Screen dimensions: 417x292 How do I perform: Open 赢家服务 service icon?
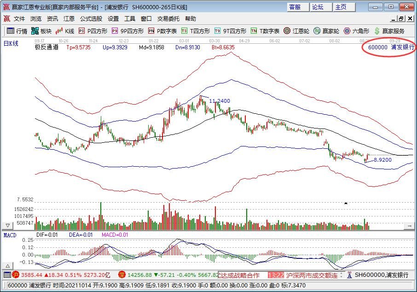pyautogui.click(x=389, y=31)
